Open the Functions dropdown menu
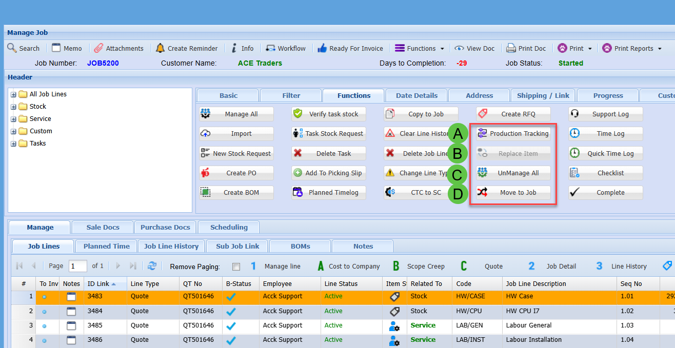Image resolution: width=675 pixels, height=348 pixels. point(420,48)
